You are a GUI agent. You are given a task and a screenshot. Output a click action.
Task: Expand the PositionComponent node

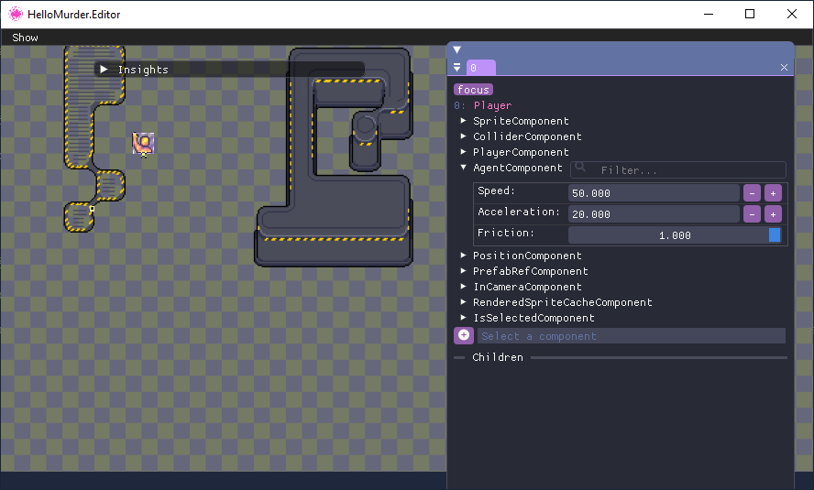tap(464, 256)
